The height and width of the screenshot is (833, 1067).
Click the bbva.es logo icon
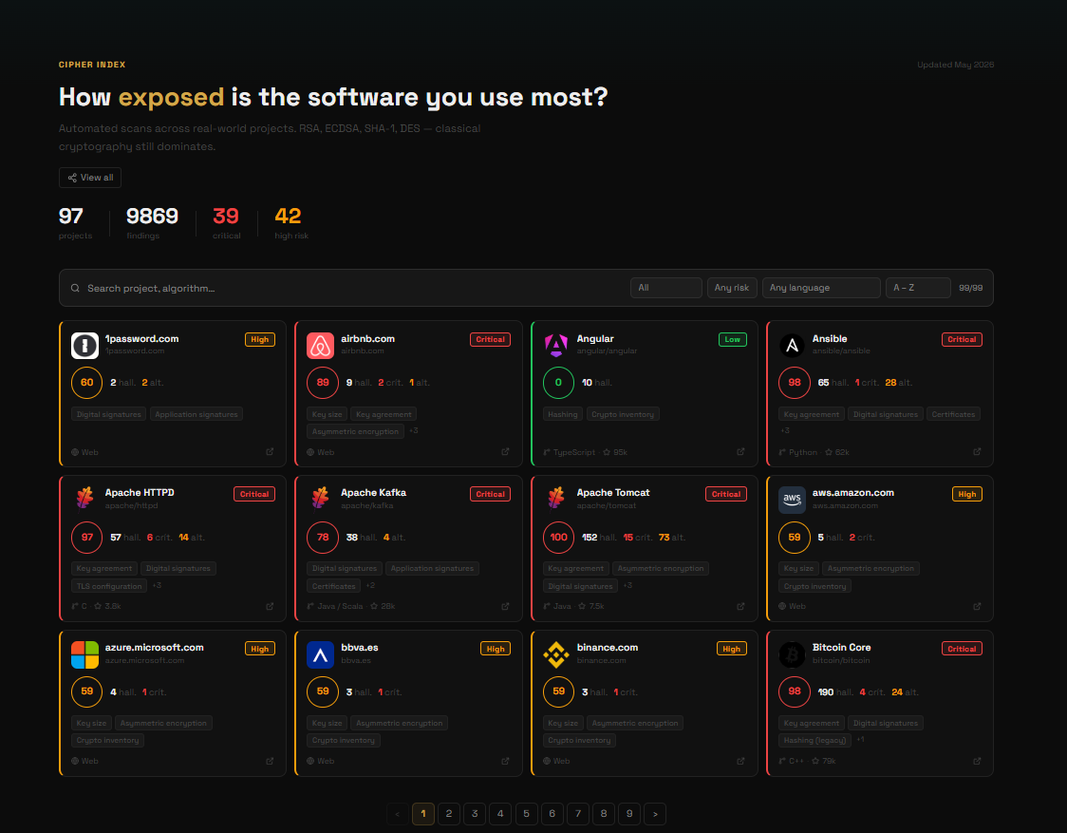tap(321, 654)
